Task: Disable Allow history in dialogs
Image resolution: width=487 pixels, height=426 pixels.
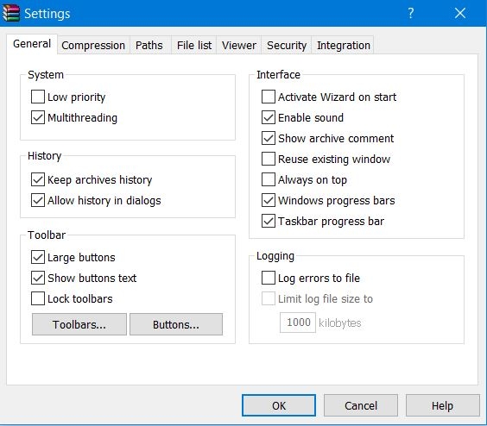Action: point(38,200)
